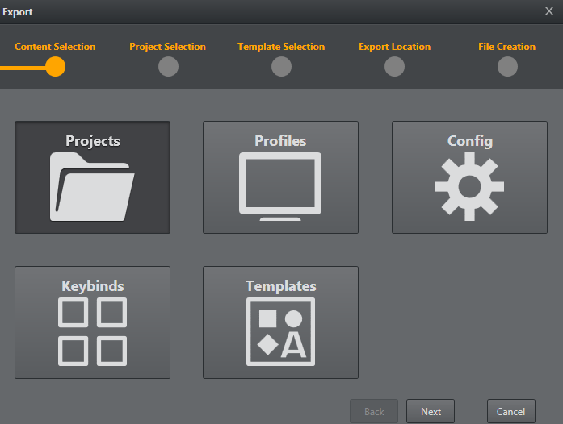Click the Template Selection step circle
The height and width of the screenshot is (424, 563).
[281, 67]
